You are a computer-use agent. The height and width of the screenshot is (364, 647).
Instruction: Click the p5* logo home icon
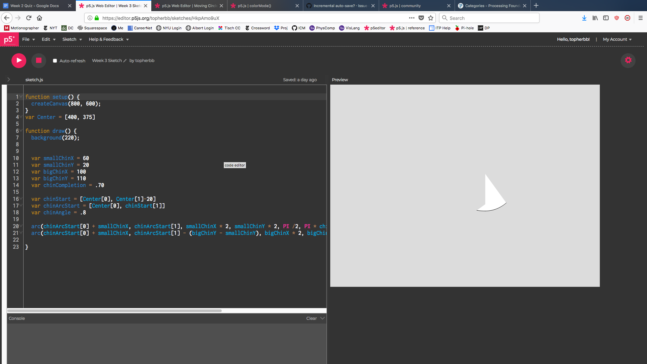click(9, 39)
